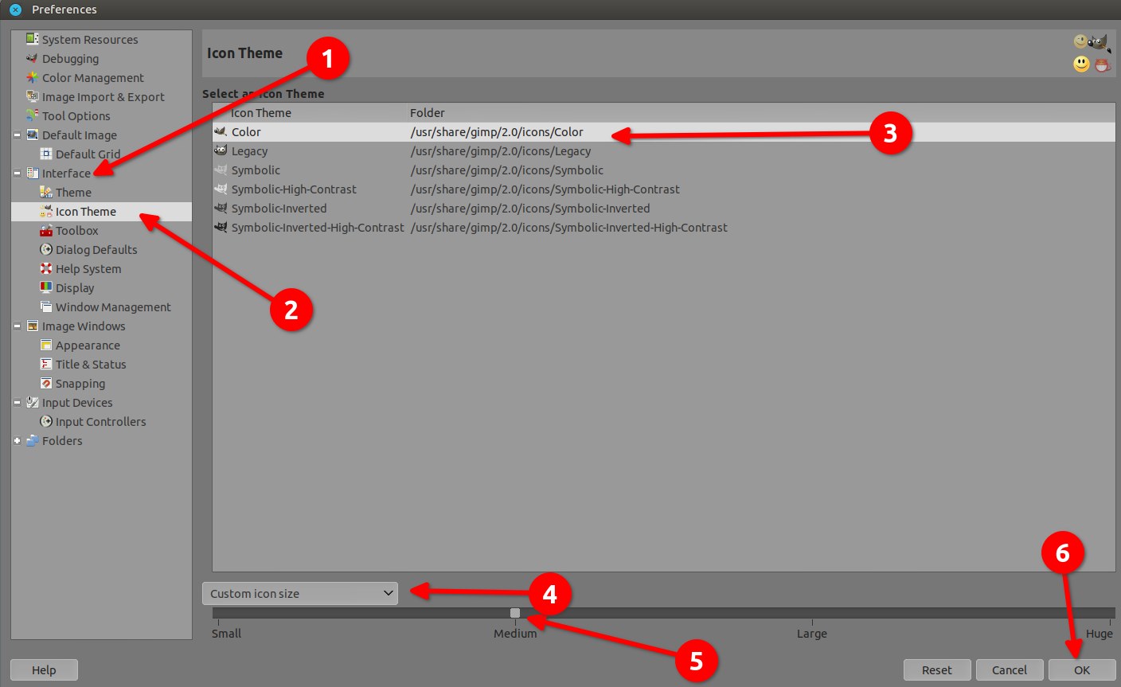Select the Tool Options page

click(x=76, y=115)
